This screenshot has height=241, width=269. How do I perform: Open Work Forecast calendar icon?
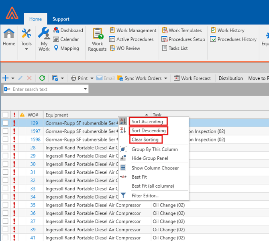point(177,78)
